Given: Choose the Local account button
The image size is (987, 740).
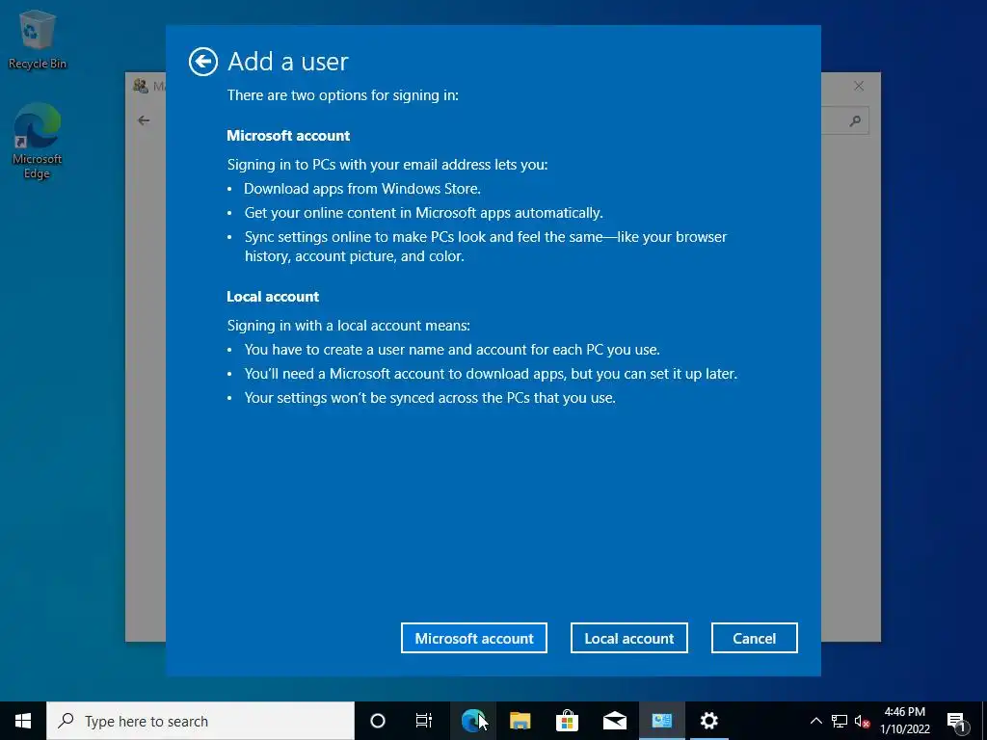Looking at the screenshot, I should tap(628, 638).
